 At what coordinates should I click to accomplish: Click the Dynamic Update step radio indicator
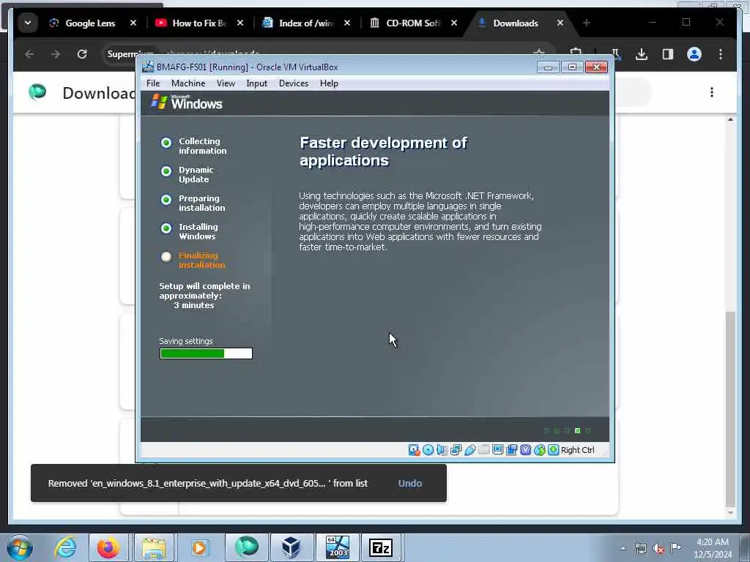[x=166, y=171]
